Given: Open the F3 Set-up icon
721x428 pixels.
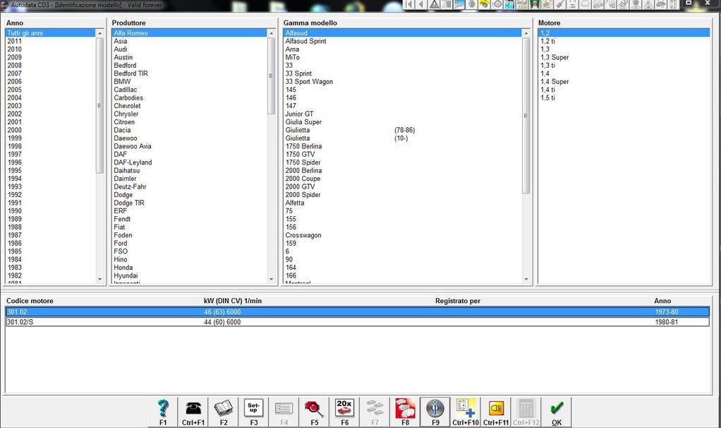Looking at the screenshot, I should (254, 412).
